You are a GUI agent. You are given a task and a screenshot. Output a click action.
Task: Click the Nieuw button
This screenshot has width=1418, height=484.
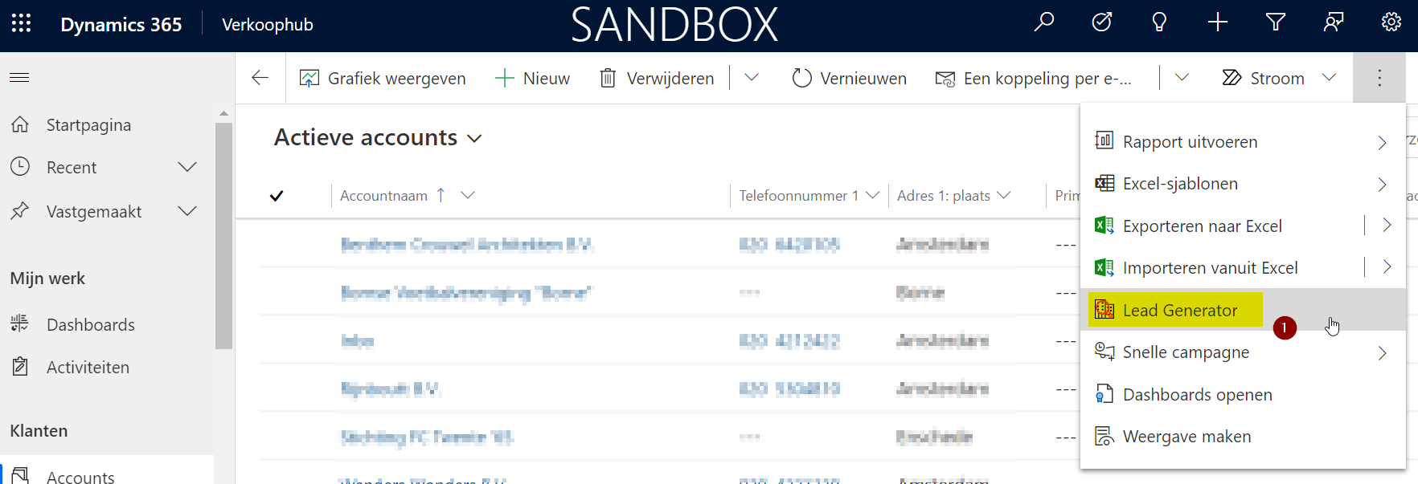coord(533,79)
